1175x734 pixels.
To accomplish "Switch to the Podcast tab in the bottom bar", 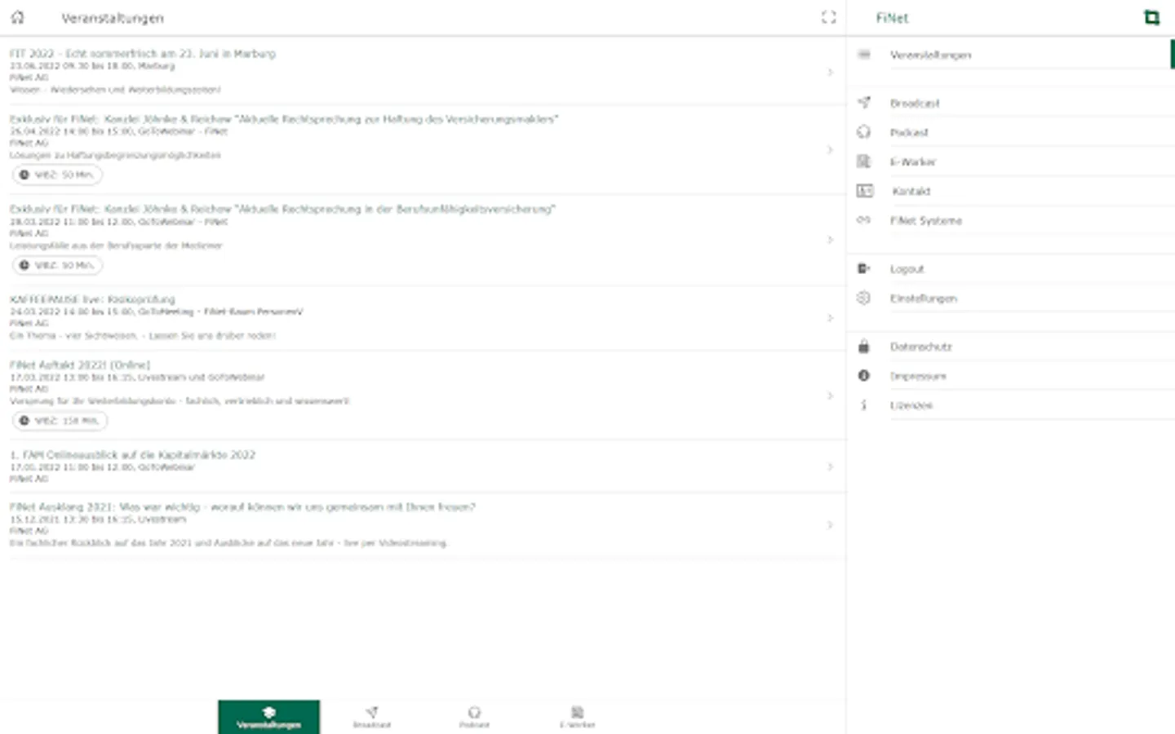I will click(x=474, y=717).
